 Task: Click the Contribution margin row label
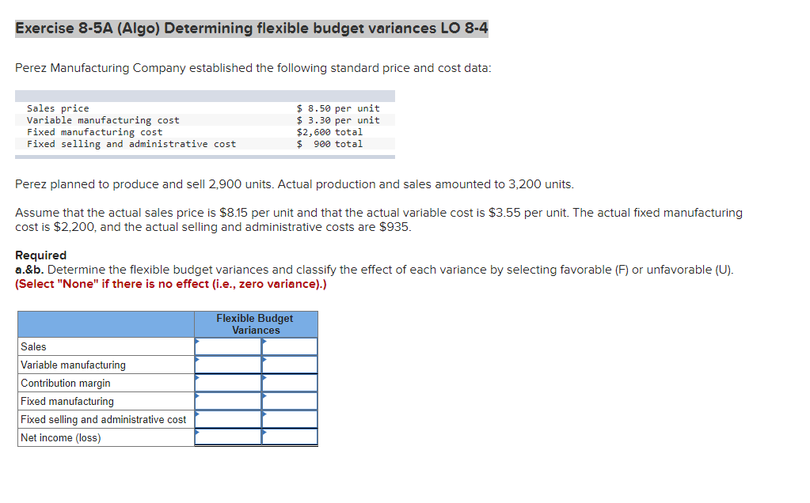(x=63, y=383)
